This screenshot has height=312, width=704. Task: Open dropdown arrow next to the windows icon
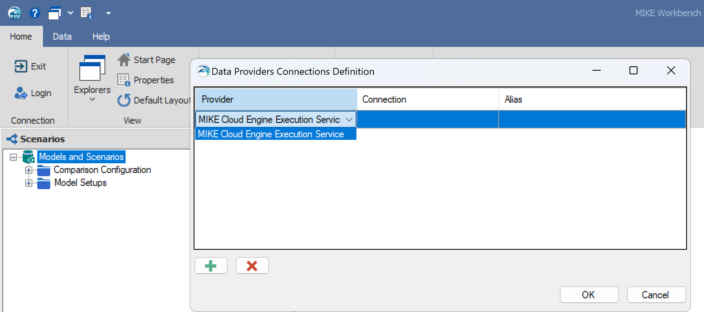click(x=70, y=13)
